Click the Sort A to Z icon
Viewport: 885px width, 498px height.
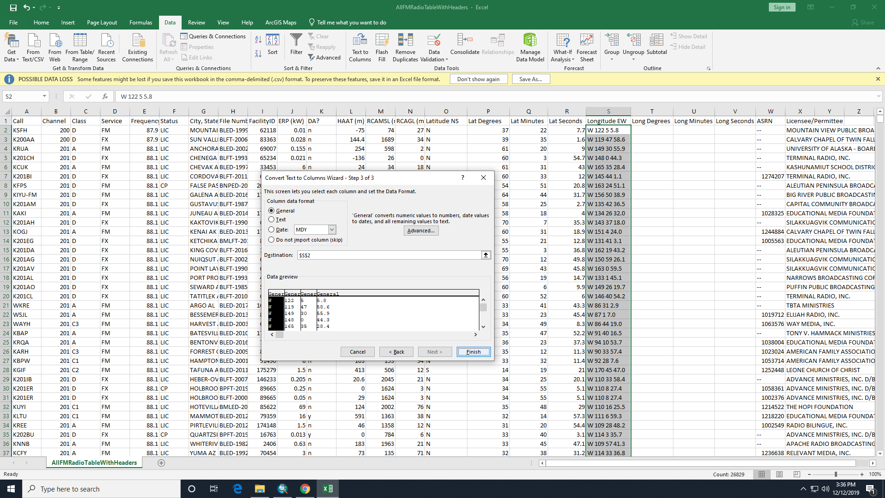[x=258, y=40]
